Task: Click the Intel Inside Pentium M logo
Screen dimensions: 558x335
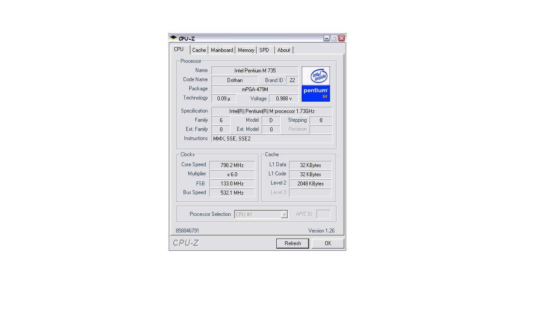Action: click(316, 84)
